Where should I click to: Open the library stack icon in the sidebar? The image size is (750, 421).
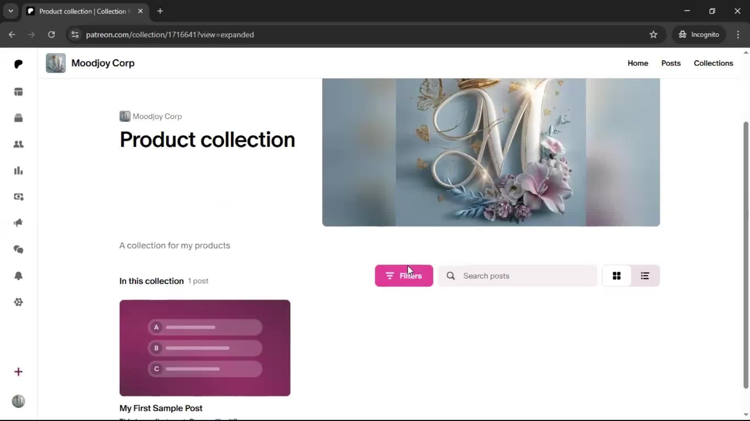(18, 118)
